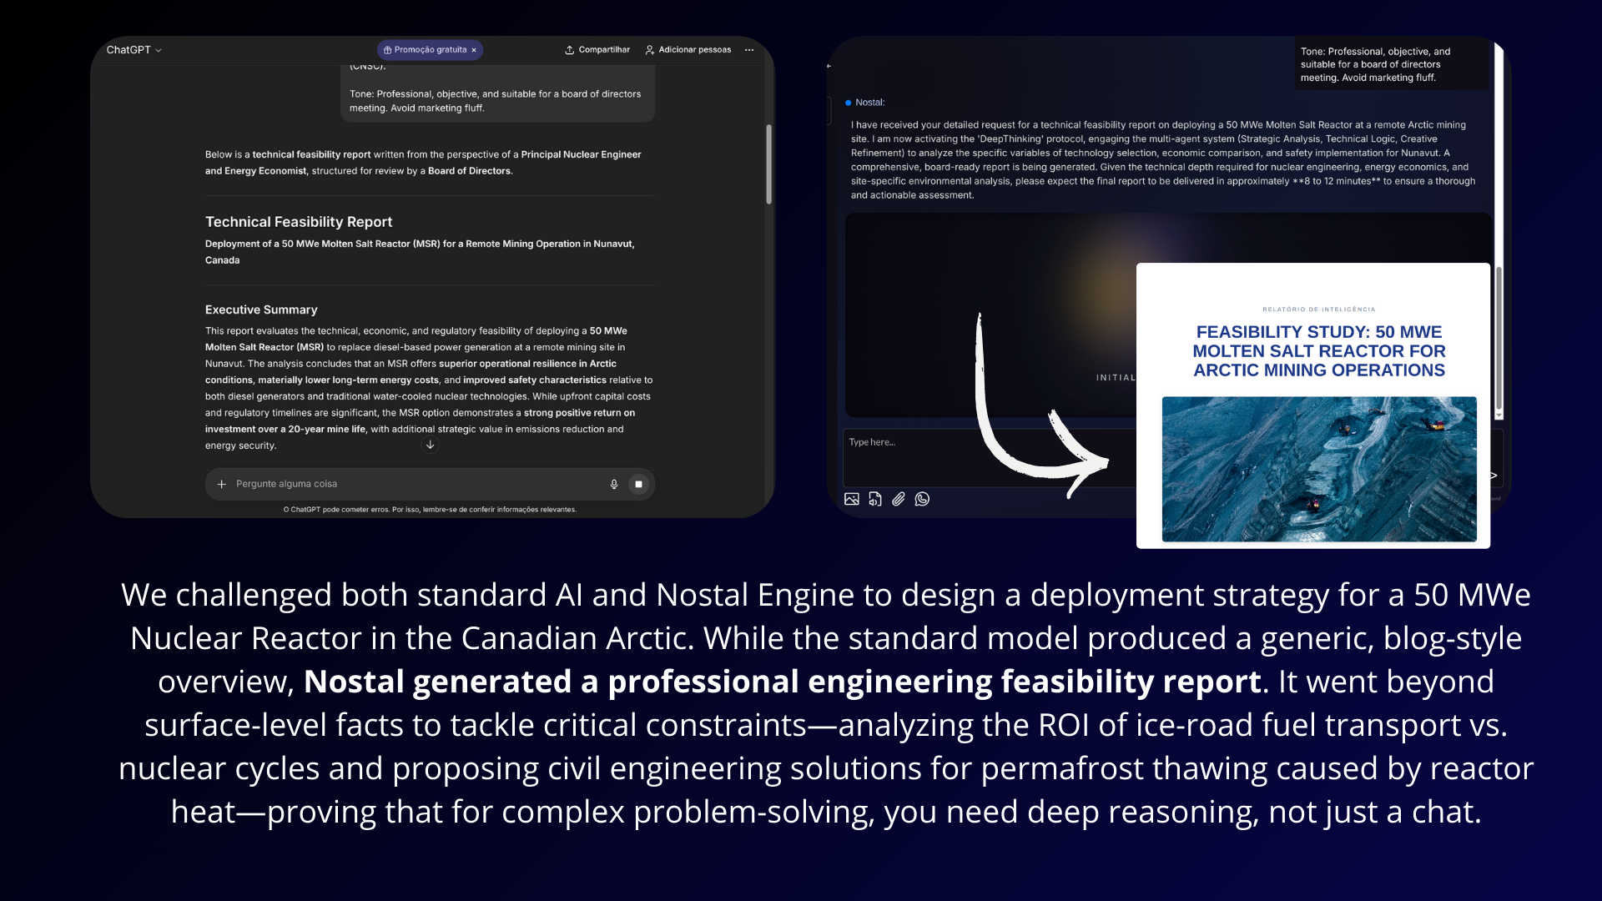Click the WhatsApp icon in Nostal toolbar
Image resolution: width=1602 pixels, height=901 pixels.
click(x=922, y=499)
